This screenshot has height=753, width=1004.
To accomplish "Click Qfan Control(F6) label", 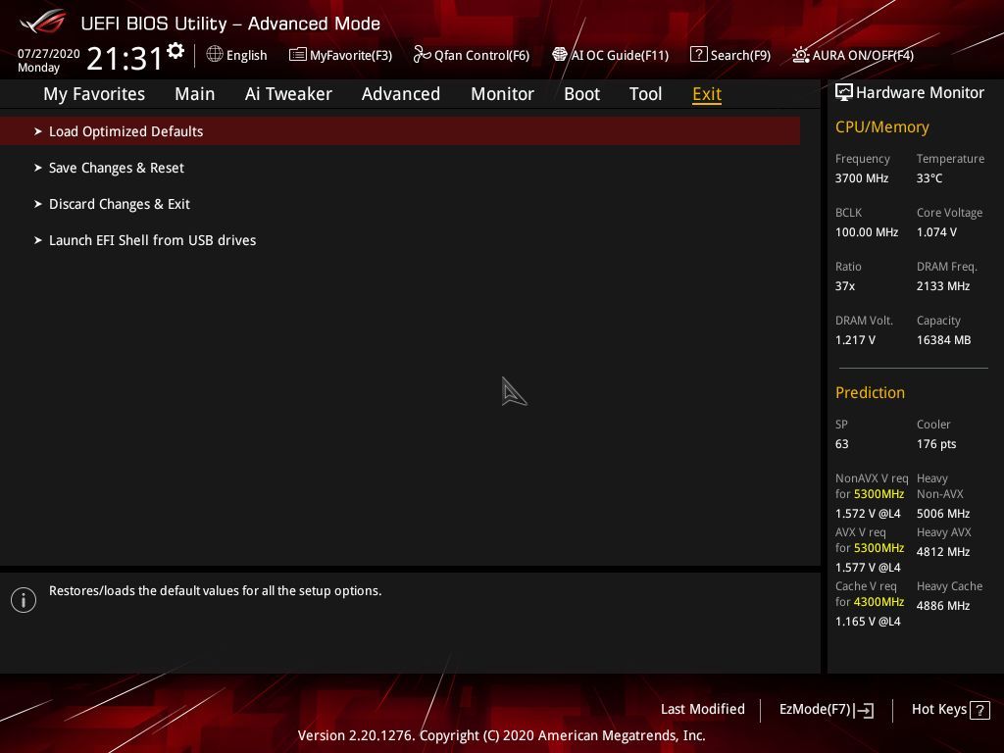I will tap(481, 55).
